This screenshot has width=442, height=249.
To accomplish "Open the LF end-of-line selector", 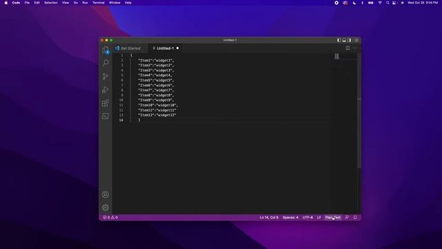I will (319, 217).
